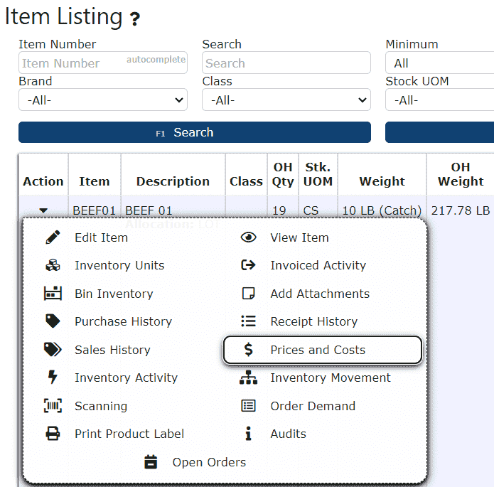Click the barcode Scanning icon

click(53, 406)
